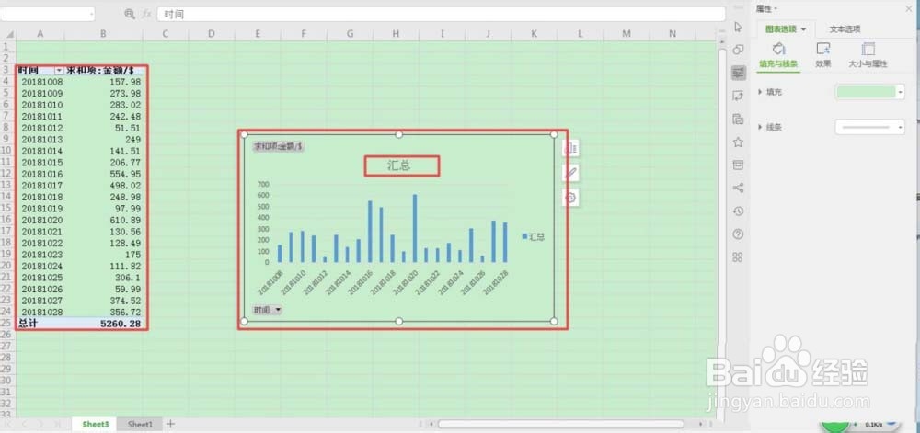920x433 pixels.
Task: Open the help question mark icon
Action: tap(738, 234)
